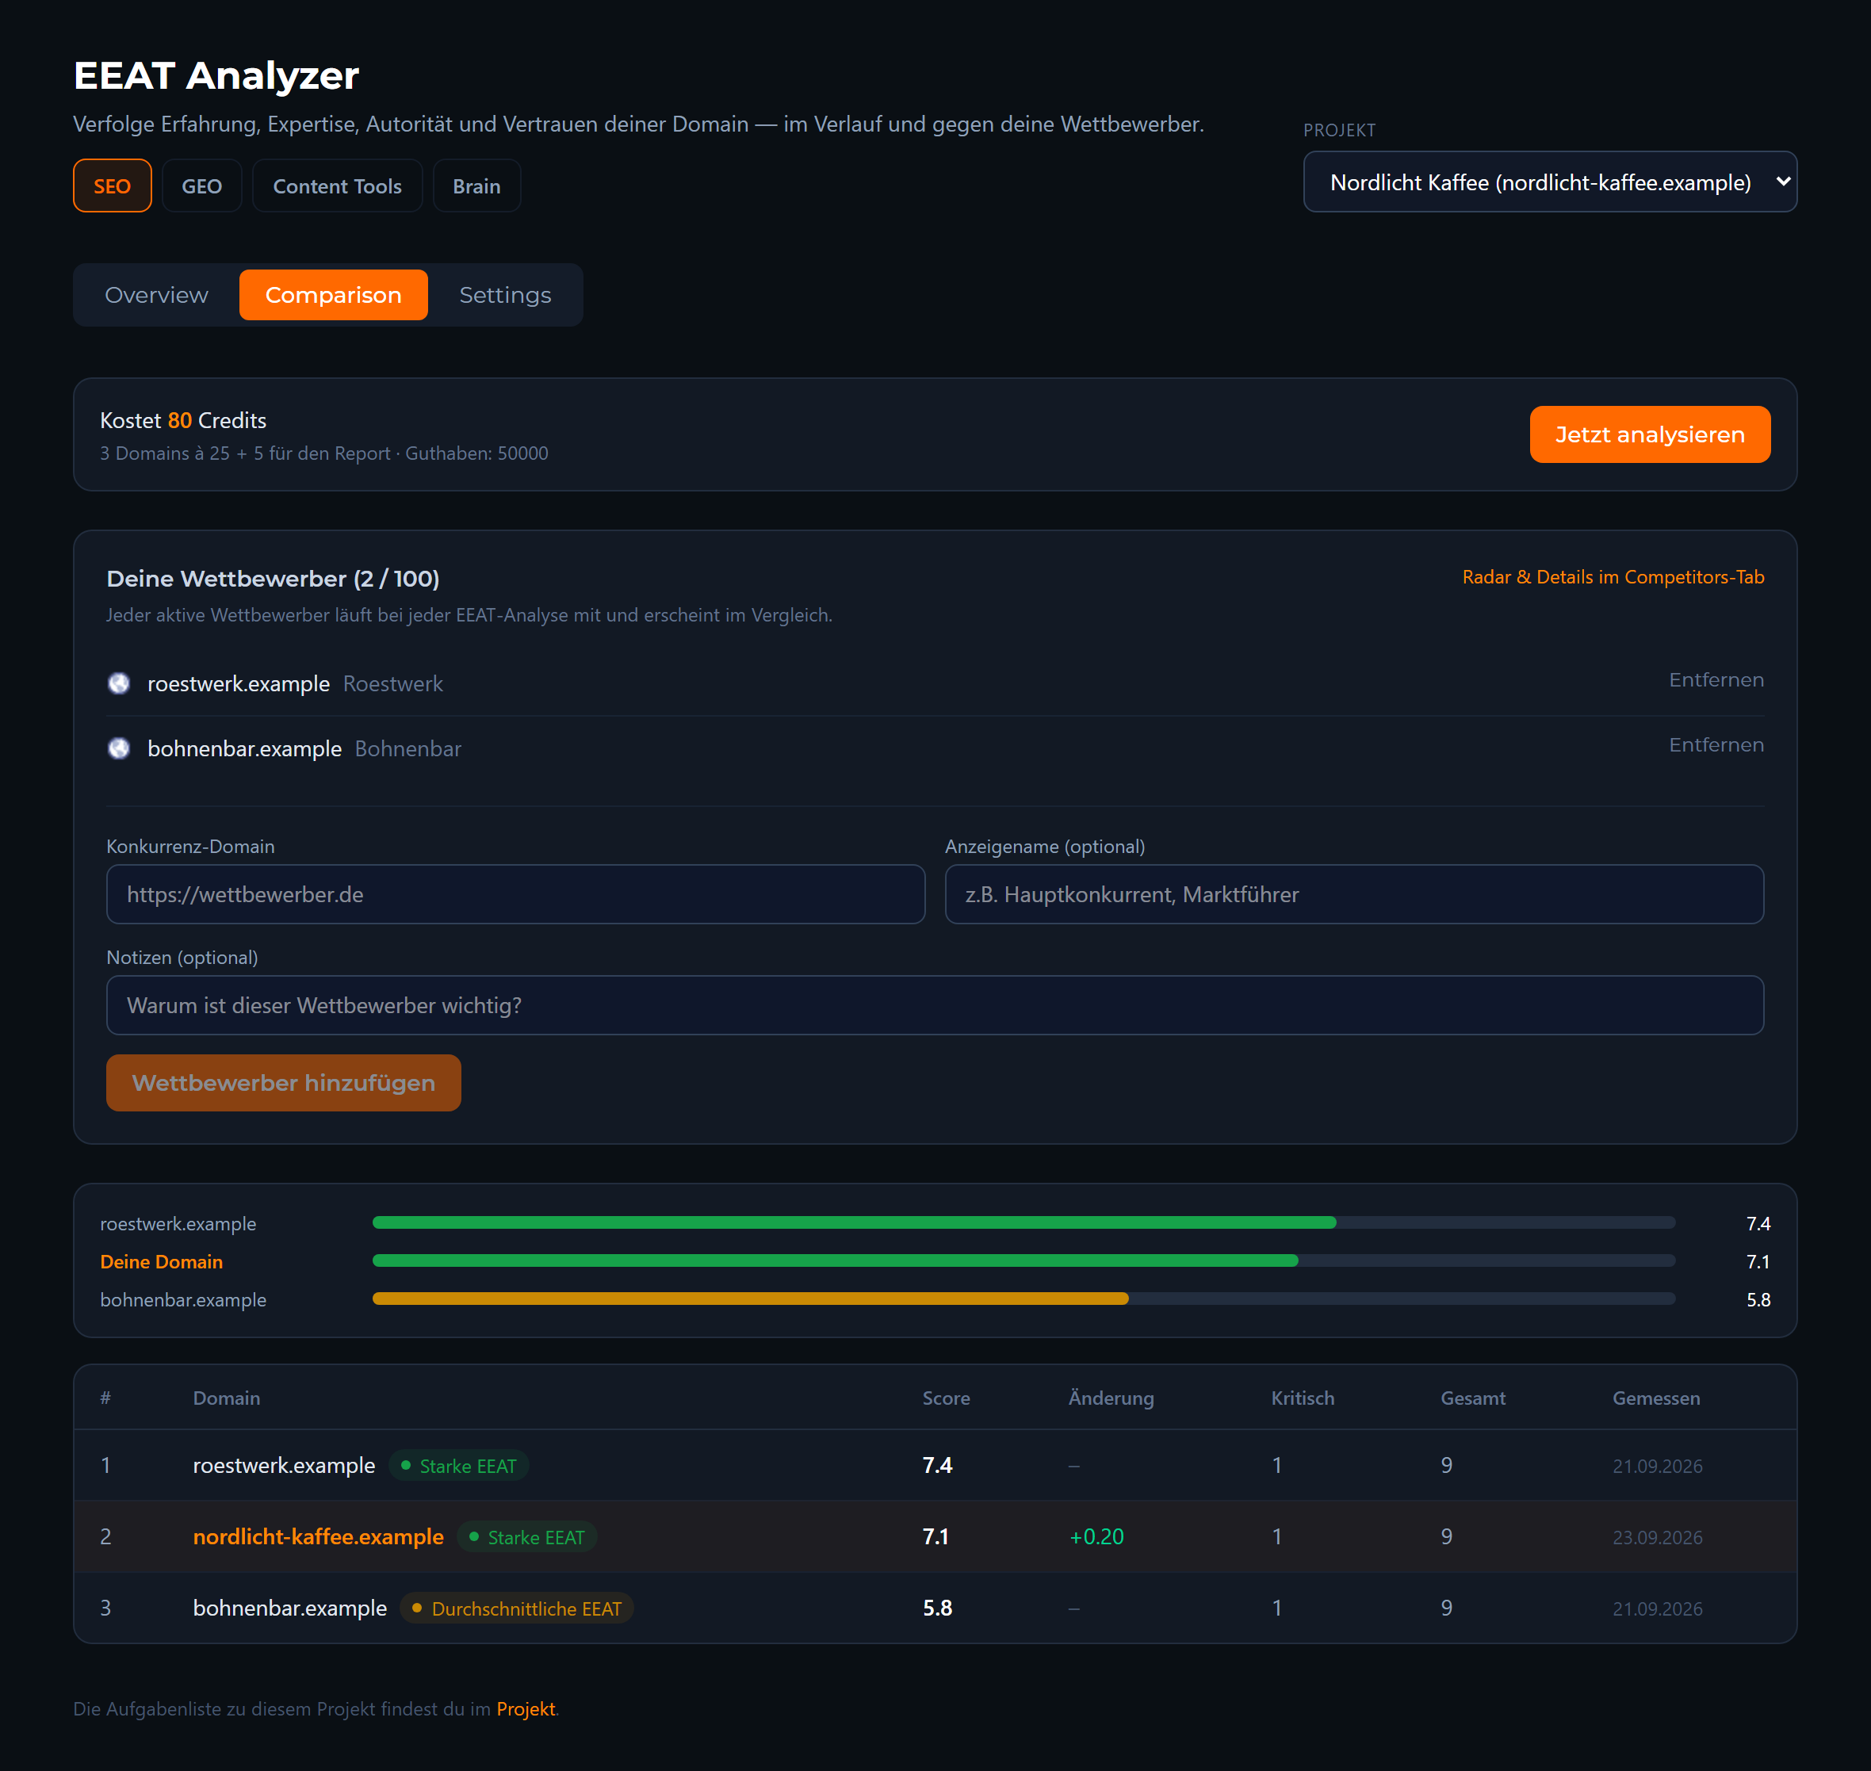Click the Gemessen column header
This screenshot has width=1871, height=1771.
(x=1656, y=1398)
